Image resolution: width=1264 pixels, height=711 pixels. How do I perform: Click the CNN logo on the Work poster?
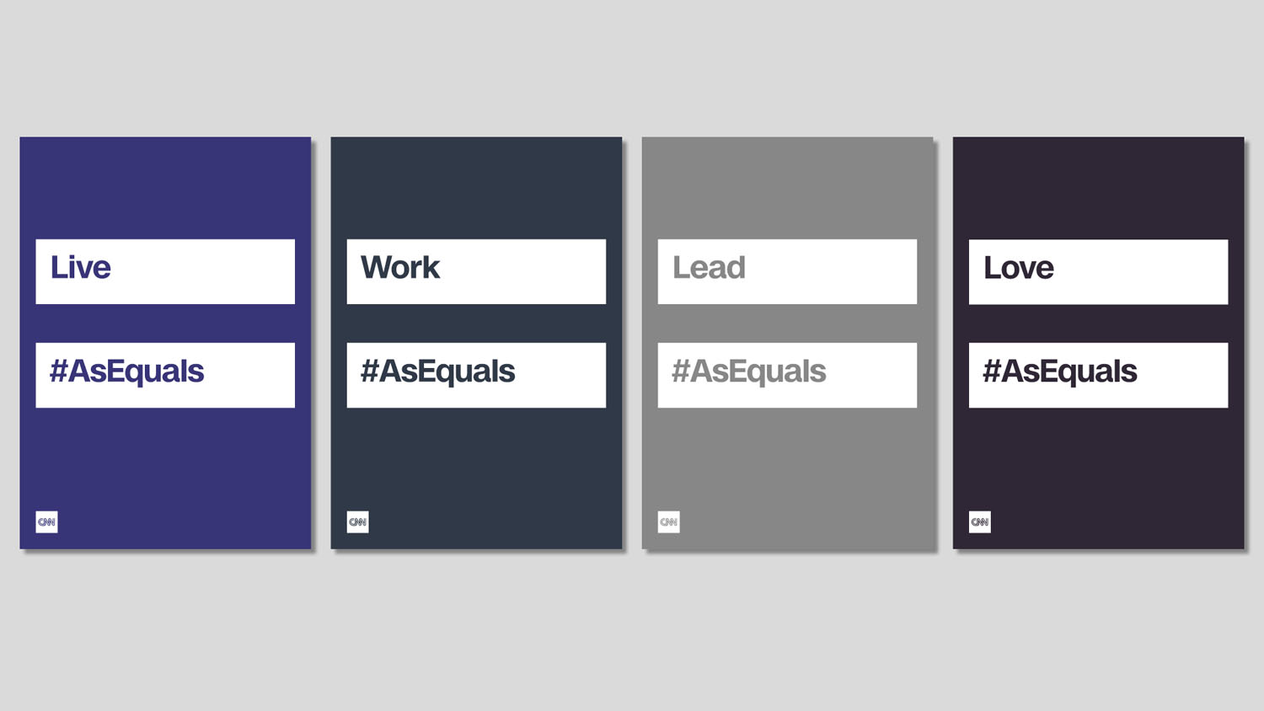pyautogui.click(x=357, y=522)
